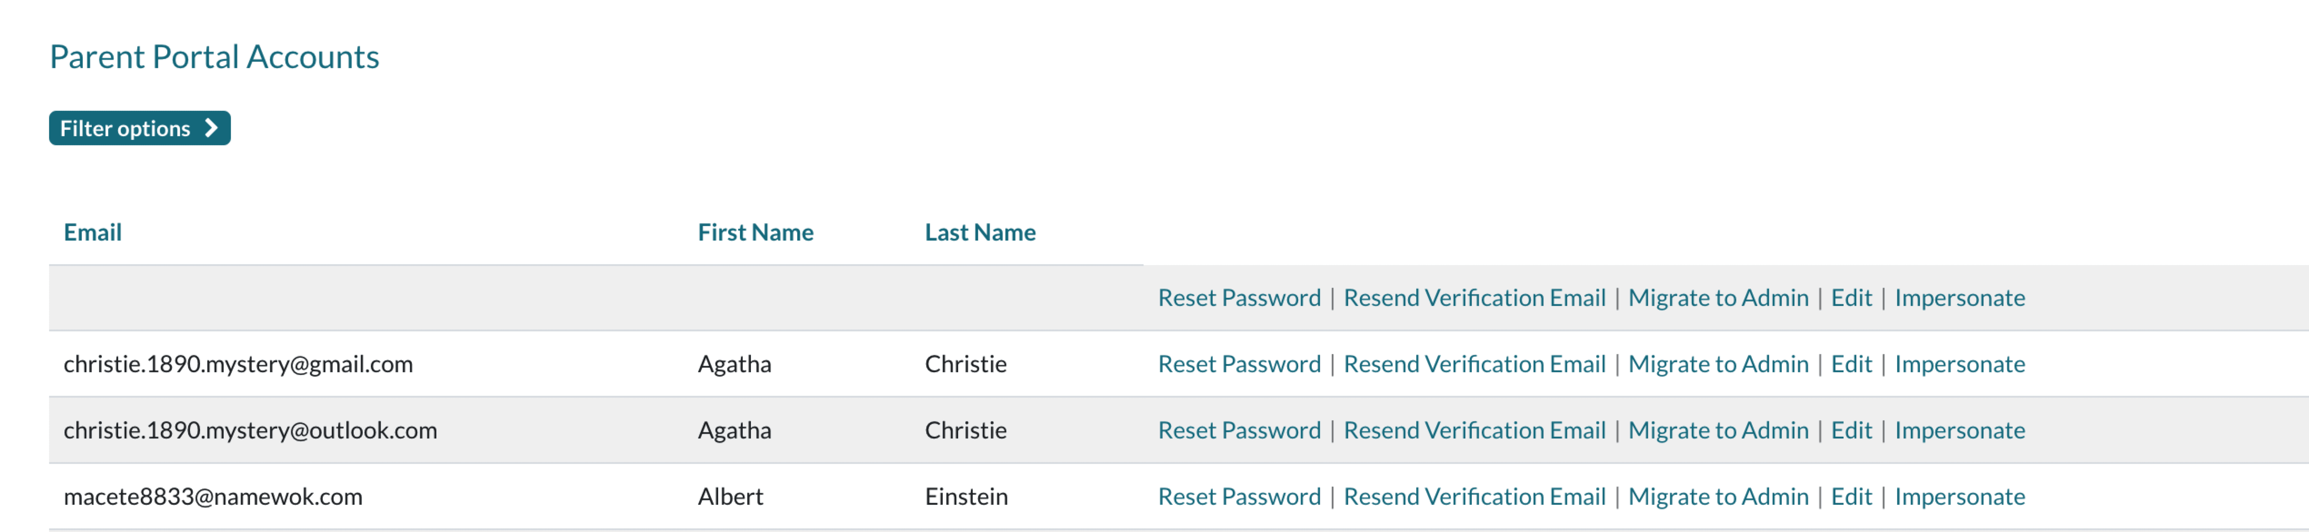Resend Verification Email for blank email row
2309x532 pixels.
(x=1474, y=297)
